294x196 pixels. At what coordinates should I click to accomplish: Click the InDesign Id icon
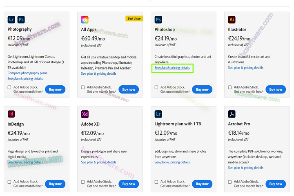click(x=11, y=114)
